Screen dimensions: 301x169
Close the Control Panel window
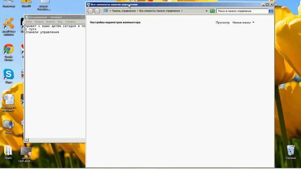click(x=271, y=4)
